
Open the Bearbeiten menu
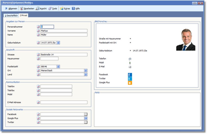(27, 9)
